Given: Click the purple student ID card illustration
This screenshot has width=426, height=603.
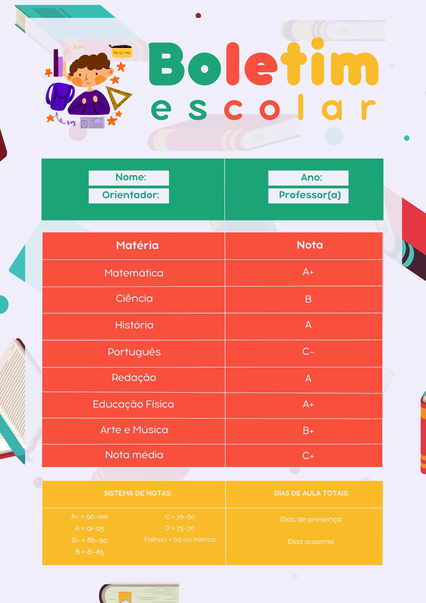Looking at the screenshot, I should 92,122.
